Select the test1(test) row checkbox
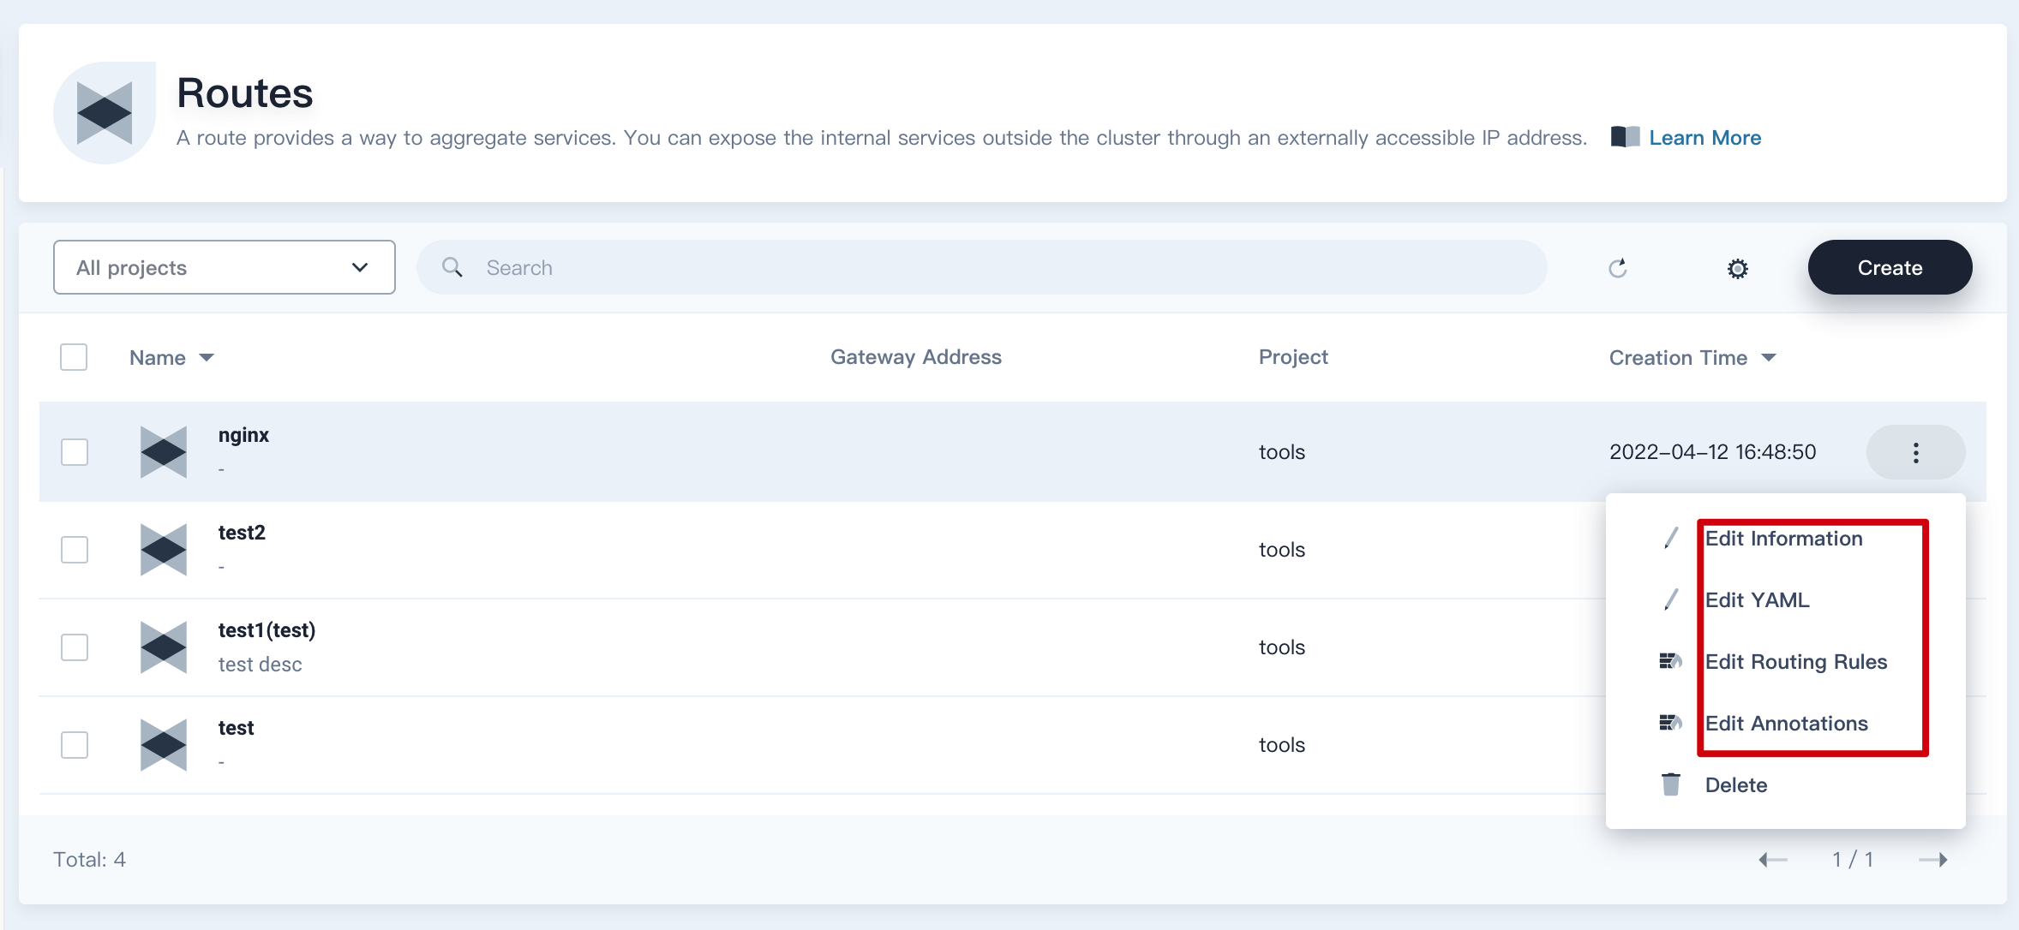This screenshot has height=930, width=2019. (75, 647)
